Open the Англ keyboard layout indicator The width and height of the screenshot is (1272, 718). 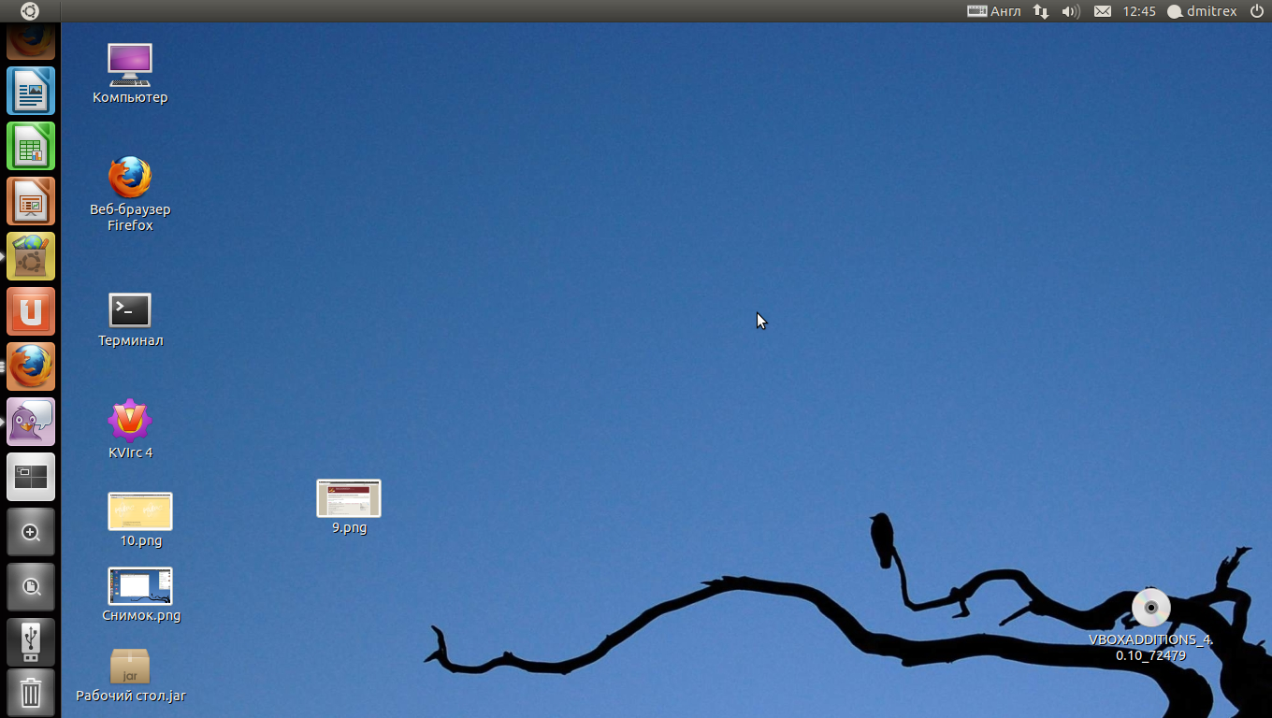click(x=994, y=11)
